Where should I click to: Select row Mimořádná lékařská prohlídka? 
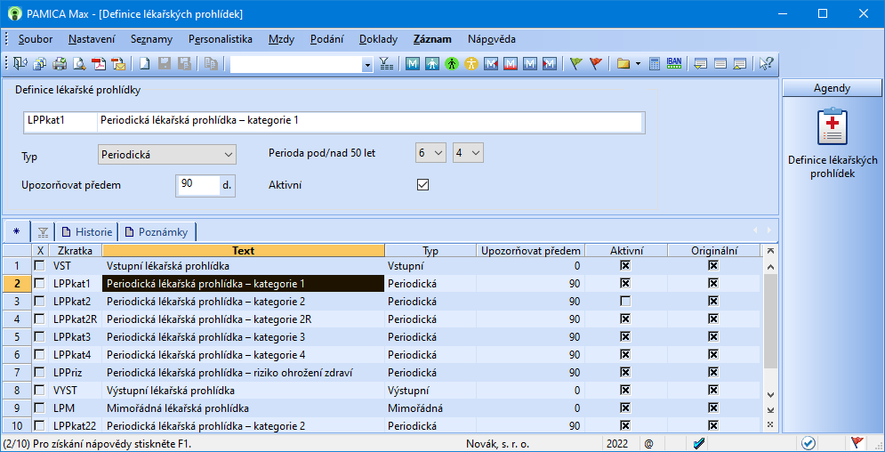point(178,408)
